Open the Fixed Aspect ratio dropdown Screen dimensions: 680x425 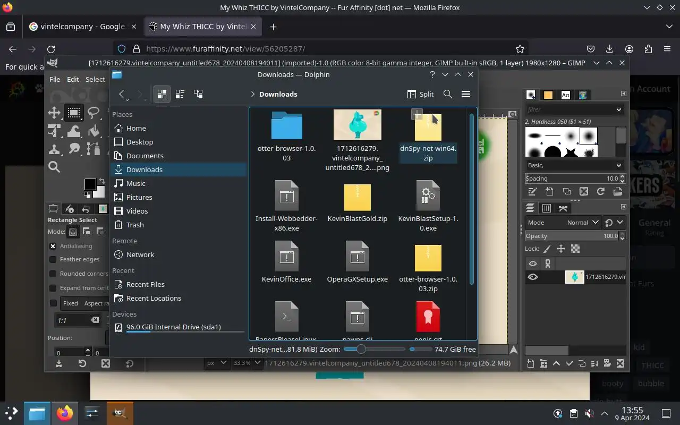click(83, 303)
